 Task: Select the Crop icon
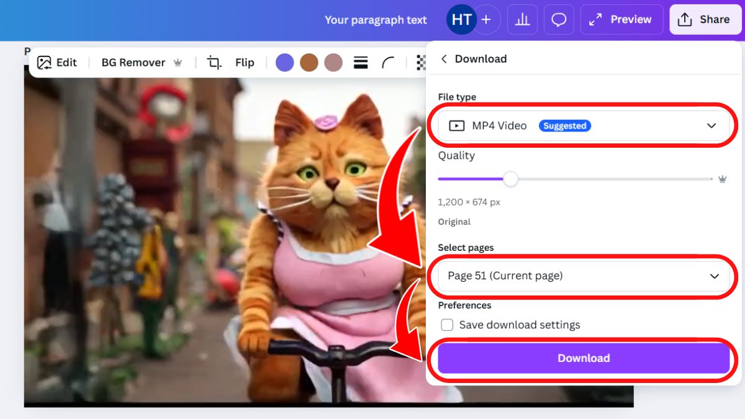[214, 63]
